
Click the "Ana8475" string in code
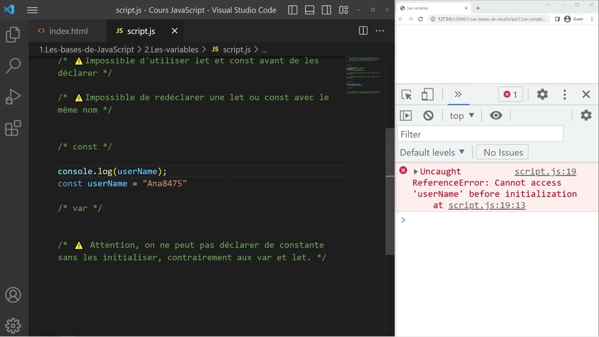coord(165,183)
